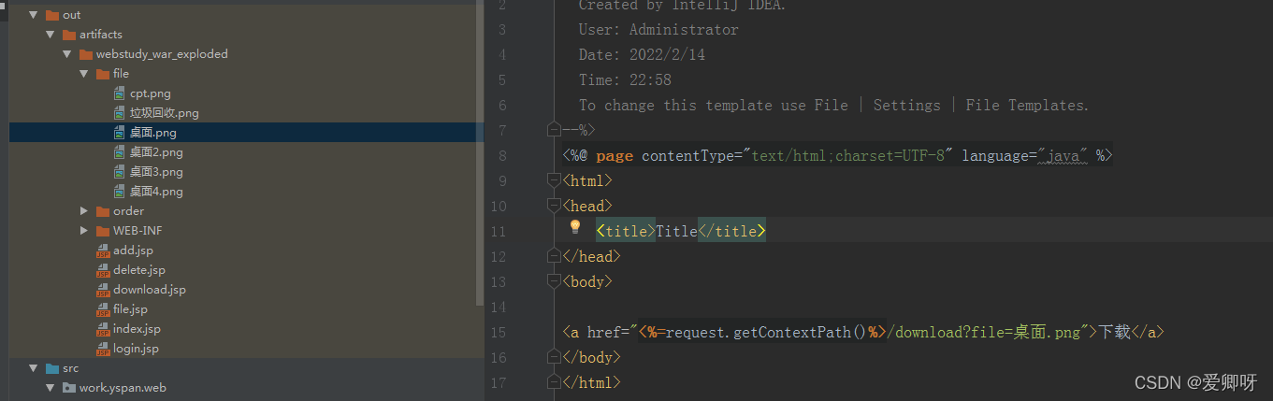Click the 桌面4.png image file icon
Image resolution: width=1273 pixels, height=401 pixels.
[x=119, y=192]
